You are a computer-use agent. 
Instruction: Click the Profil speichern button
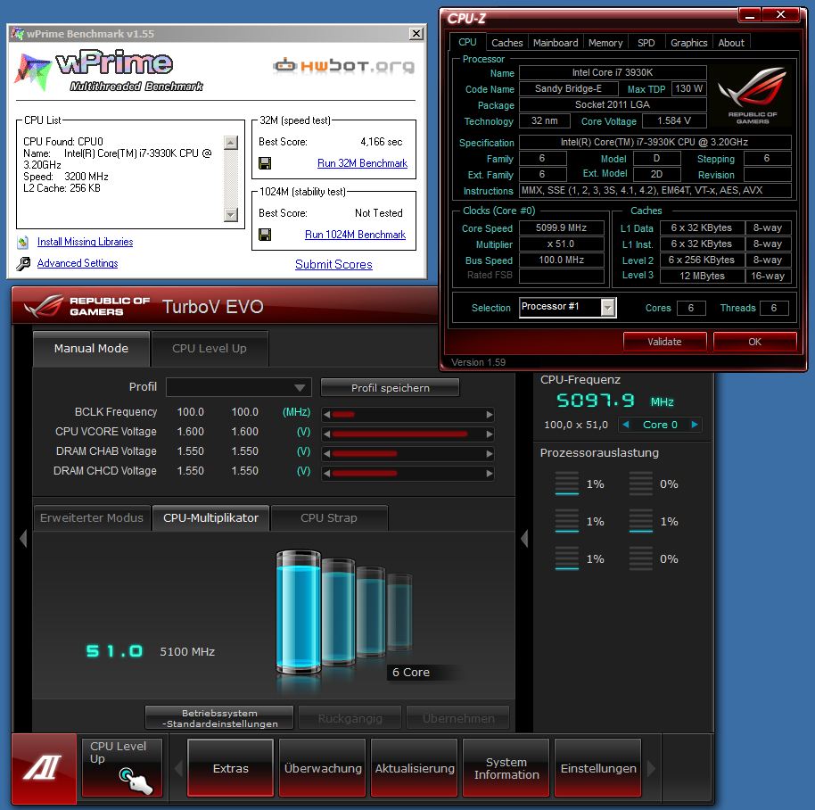(x=390, y=388)
